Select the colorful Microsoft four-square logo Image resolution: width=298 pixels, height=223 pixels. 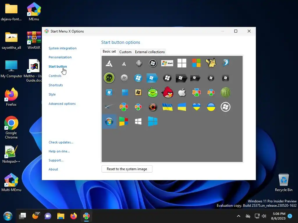[x=196, y=63]
